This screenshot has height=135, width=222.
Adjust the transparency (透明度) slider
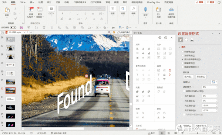[x=197, y=87]
